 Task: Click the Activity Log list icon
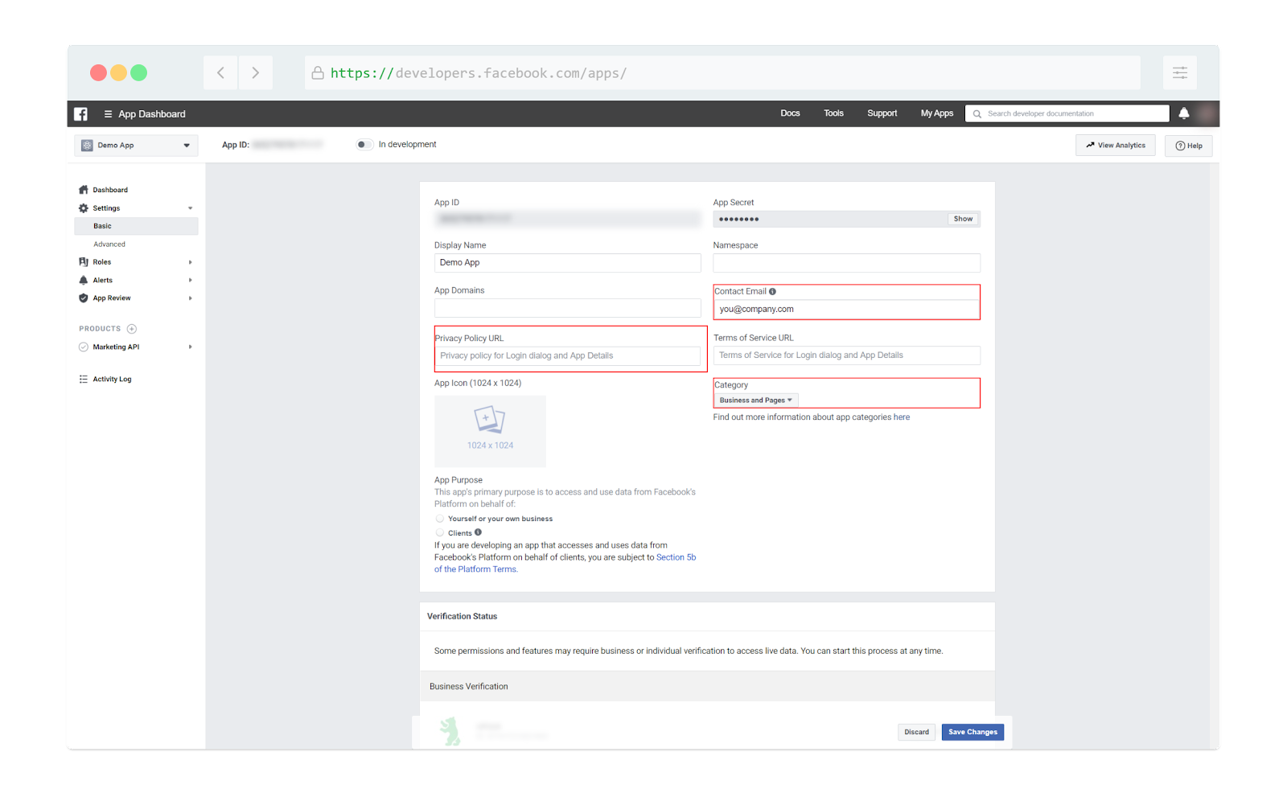coord(84,379)
